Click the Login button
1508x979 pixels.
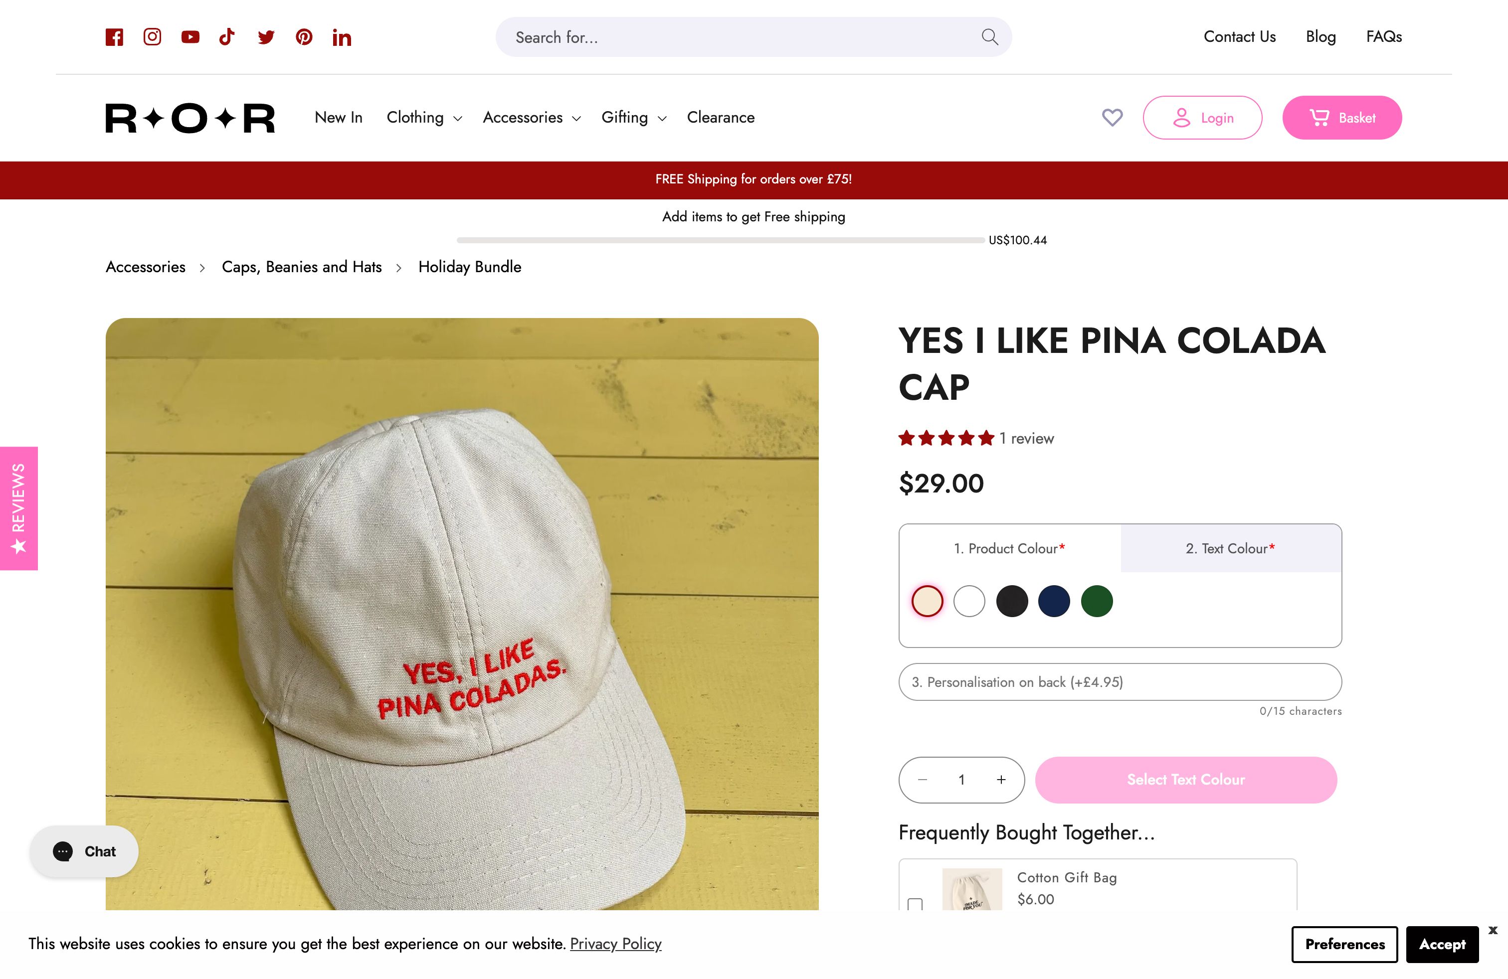(1202, 118)
